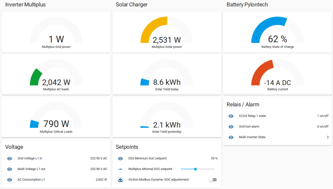Screen dimensions: 333x189
Task: Click the eye icon next to Multi Voltage L1 out
Action: [x=10, y=169]
